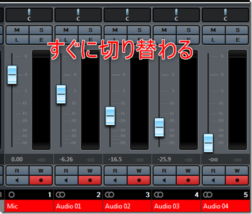Mute the Audio 01 channel
Viewport: 252px width, 214px height.
(x=67, y=30)
